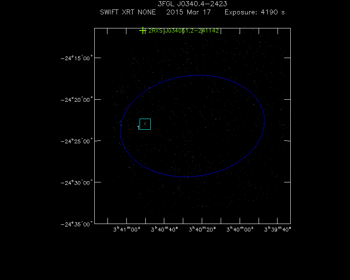Click the -24°35'00" declination label
Image resolution: width=350 pixels, height=280 pixels.
coord(77,224)
